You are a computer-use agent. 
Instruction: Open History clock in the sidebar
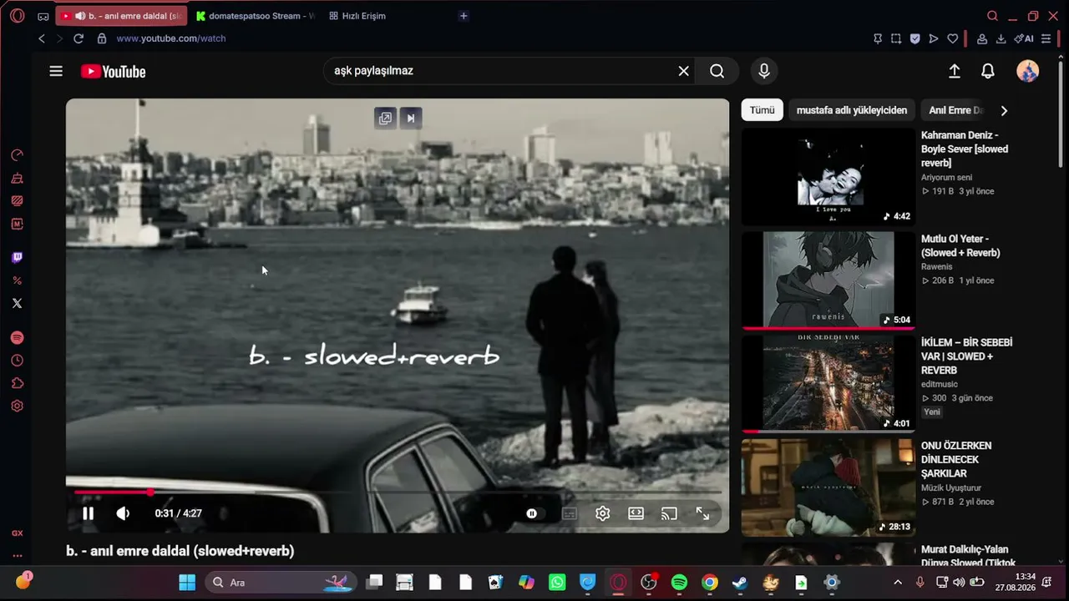(x=18, y=361)
